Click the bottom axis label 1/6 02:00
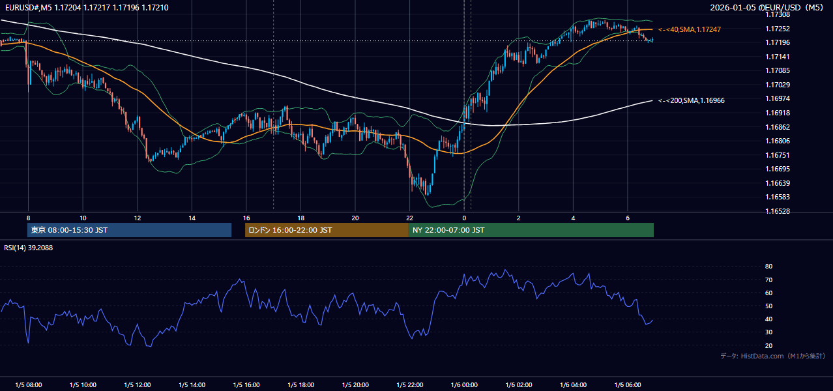The width and height of the screenshot is (833, 391). click(519, 385)
